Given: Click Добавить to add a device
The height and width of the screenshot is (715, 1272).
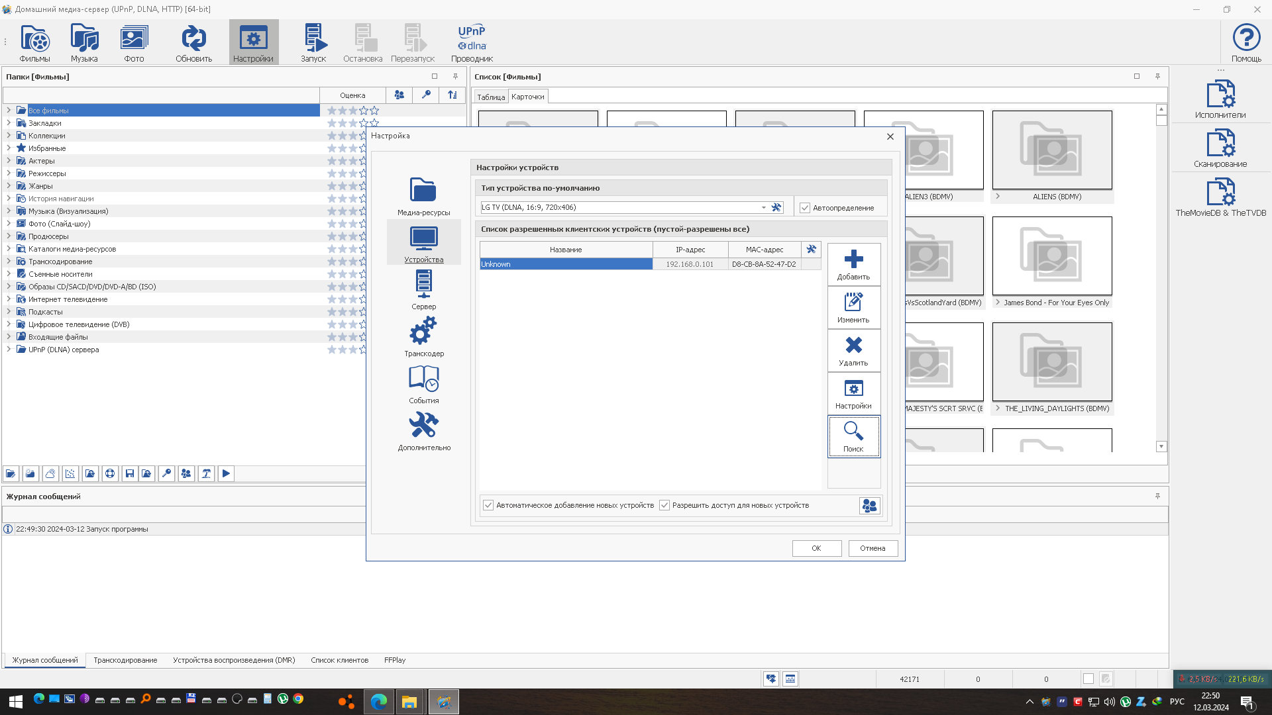Looking at the screenshot, I should click(853, 264).
